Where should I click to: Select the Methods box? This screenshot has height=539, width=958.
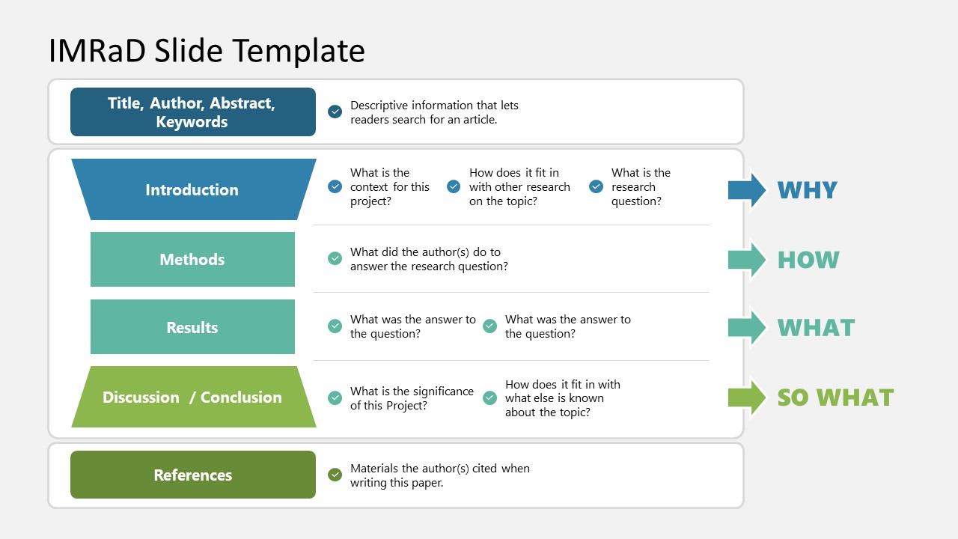pos(192,259)
